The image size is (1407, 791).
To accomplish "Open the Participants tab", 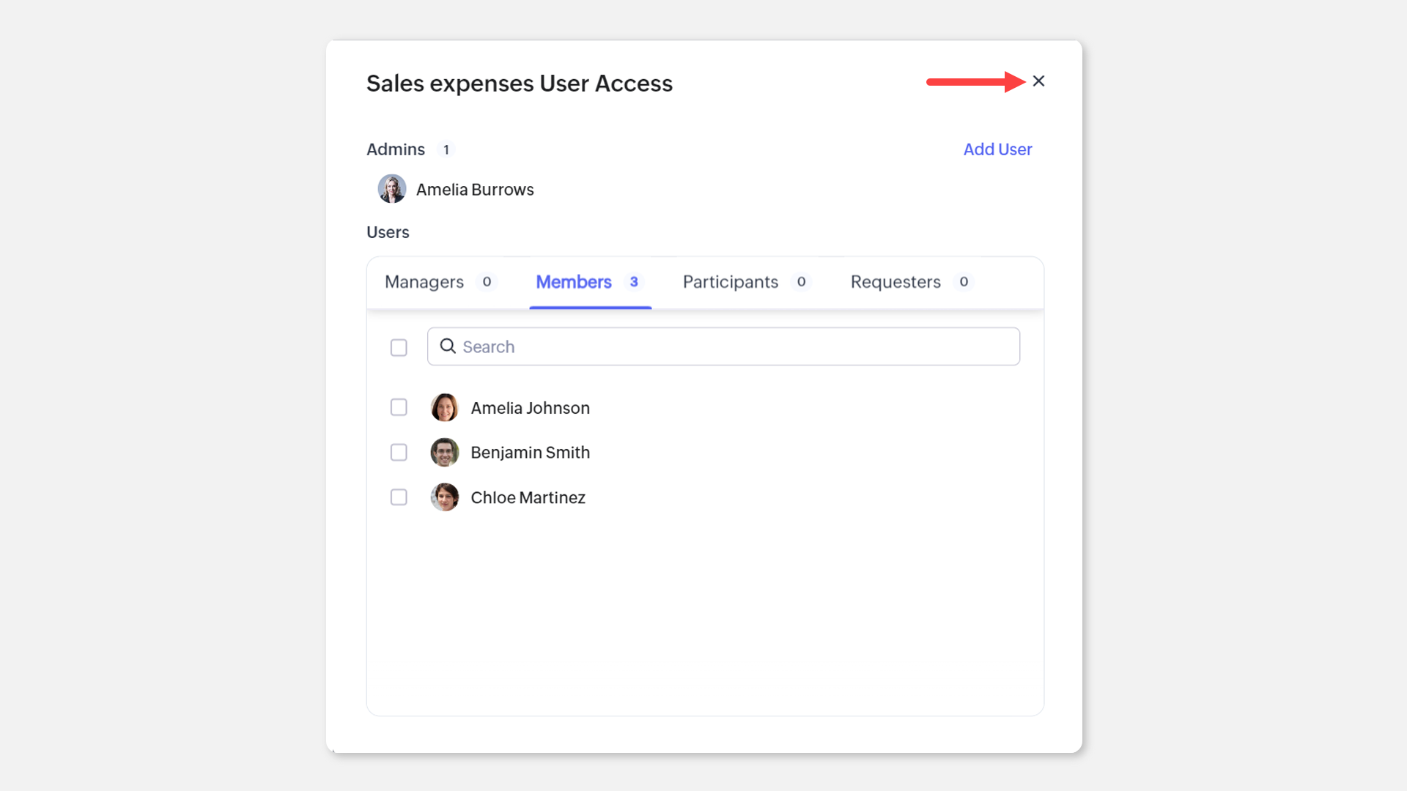I will [731, 282].
